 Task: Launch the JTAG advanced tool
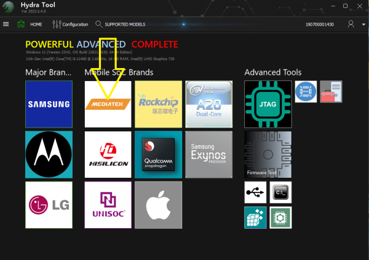[268, 104]
